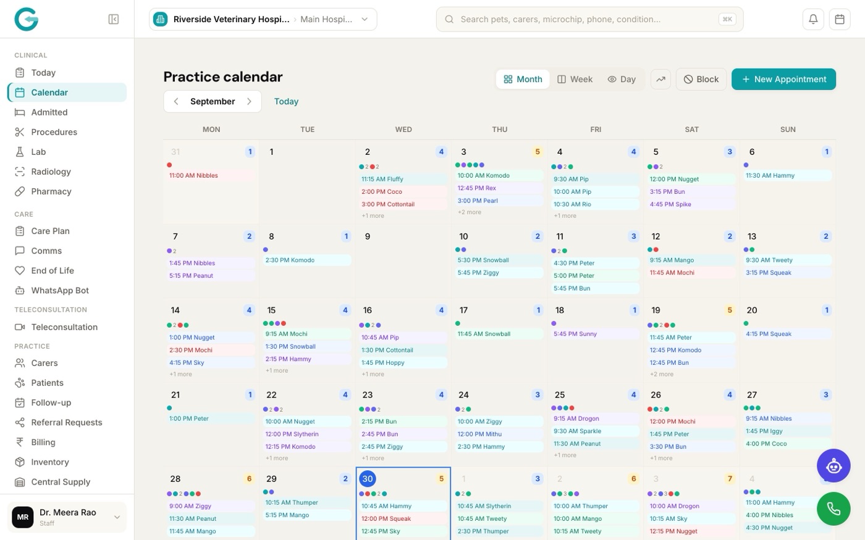Open WhatsApp Bot page
The image size is (865, 540).
tap(67, 290)
